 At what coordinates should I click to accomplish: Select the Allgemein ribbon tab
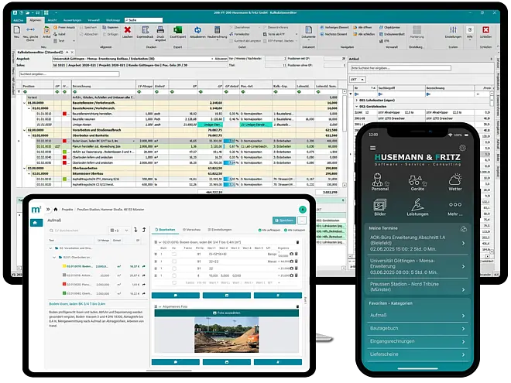(x=35, y=20)
